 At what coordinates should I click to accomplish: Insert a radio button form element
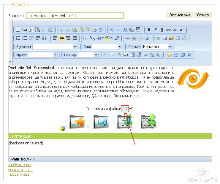pos(119,55)
